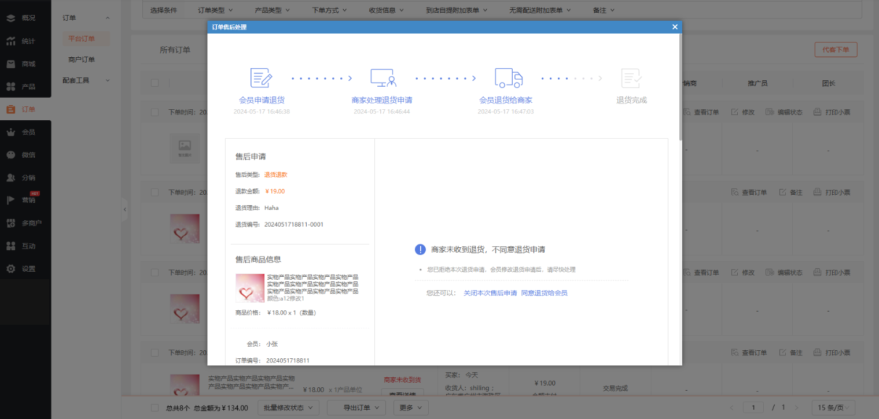Open 统计 statistics icon in sidebar
879x419 pixels.
[x=10, y=41]
